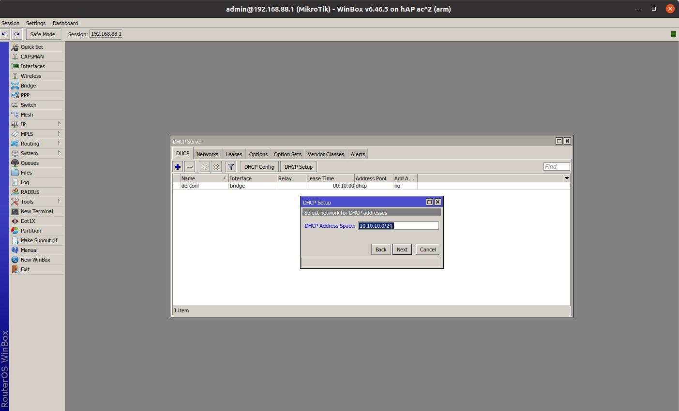Switch to the Leases tab

click(234, 154)
